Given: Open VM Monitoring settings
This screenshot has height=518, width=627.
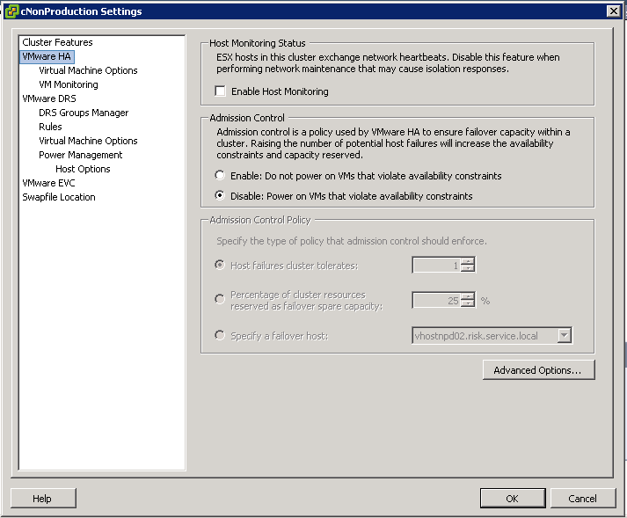Looking at the screenshot, I should coord(69,84).
